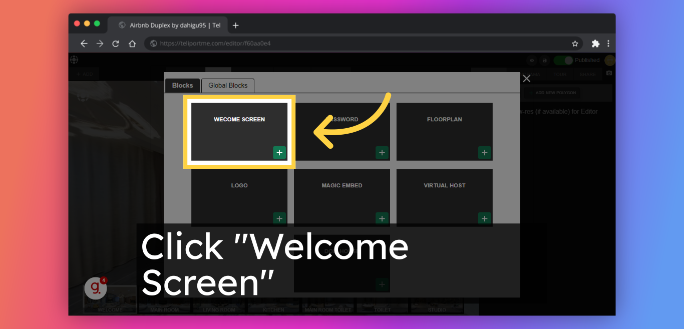Open the Tour tab in editor
Screen dimensions: 684x329
coord(560,74)
